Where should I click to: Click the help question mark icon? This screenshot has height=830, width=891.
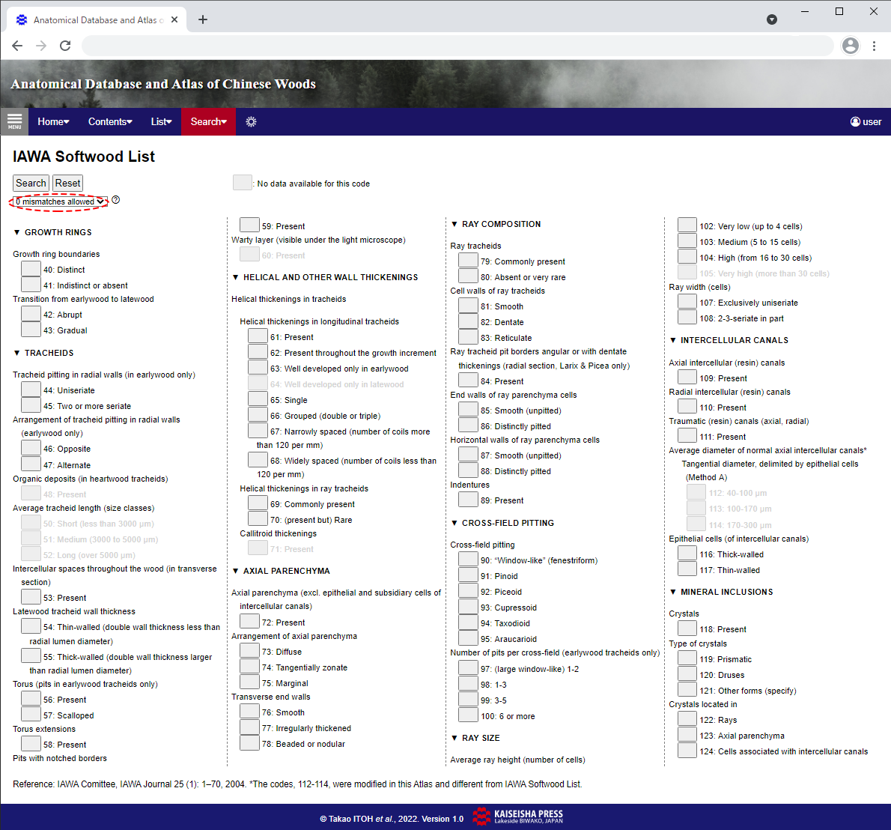click(116, 200)
